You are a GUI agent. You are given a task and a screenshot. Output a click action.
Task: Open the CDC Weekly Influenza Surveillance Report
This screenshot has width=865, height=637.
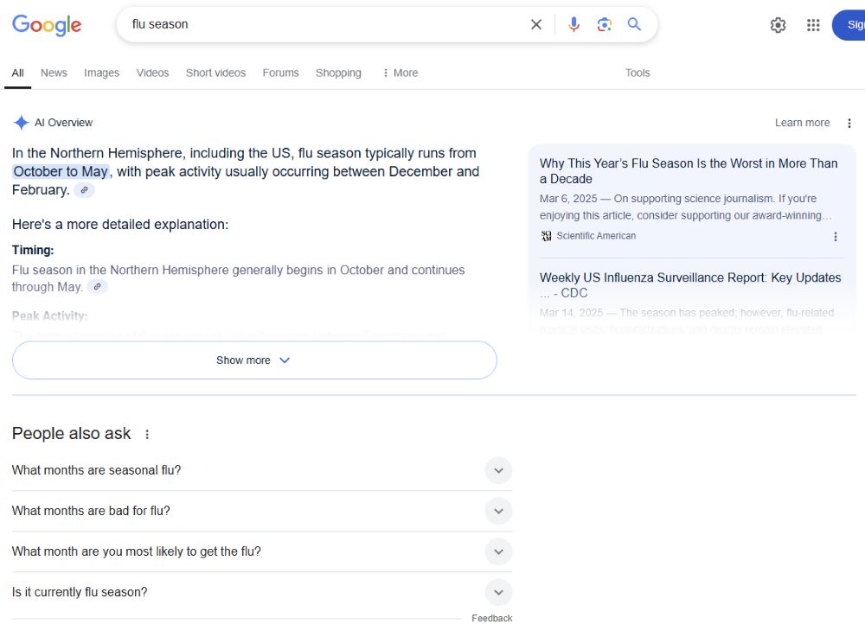click(690, 285)
